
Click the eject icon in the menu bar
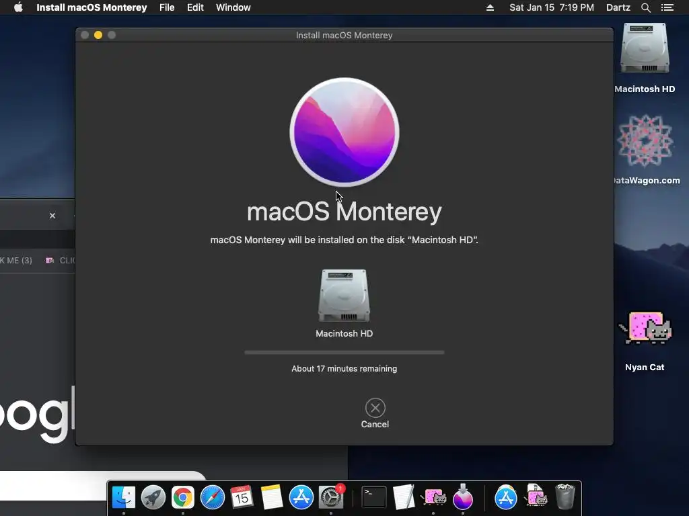pyautogui.click(x=490, y=7)
